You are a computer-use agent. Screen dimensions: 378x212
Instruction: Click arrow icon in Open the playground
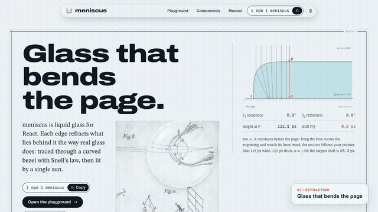76,202
